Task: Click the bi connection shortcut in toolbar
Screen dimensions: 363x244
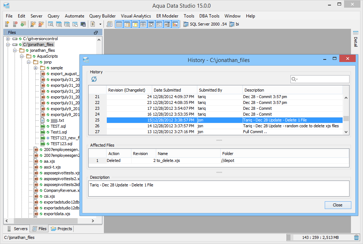Action: tap(234, 24)
